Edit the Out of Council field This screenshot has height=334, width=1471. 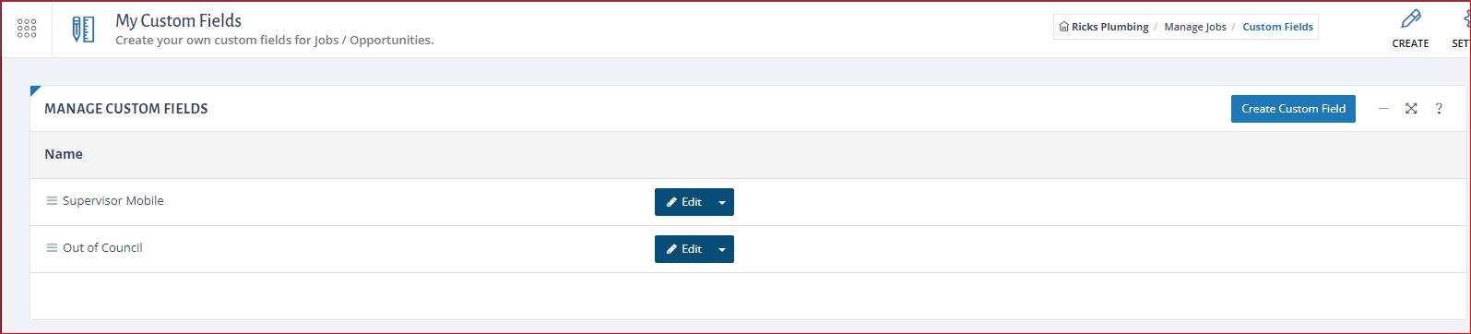[683, 249]
